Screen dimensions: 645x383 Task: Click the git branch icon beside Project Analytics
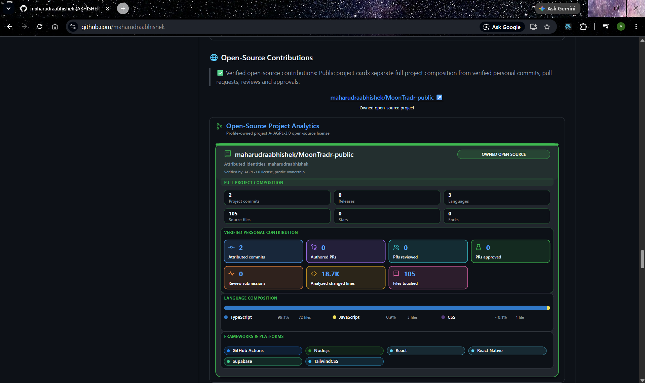click(x=219, y=126)
